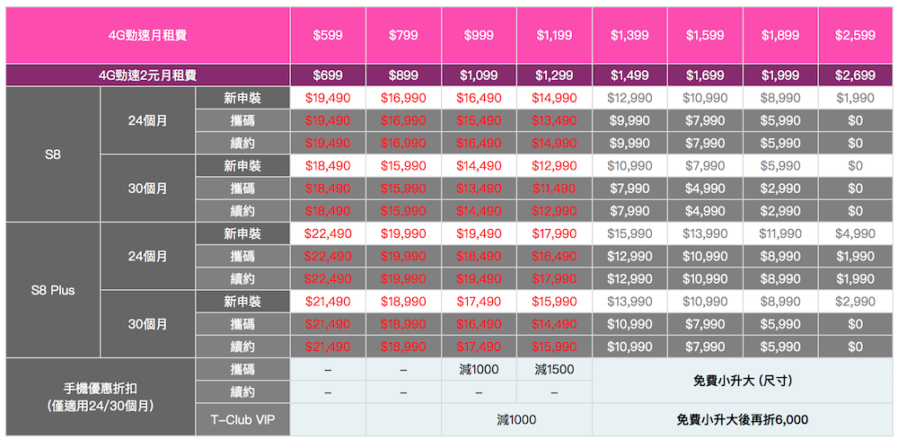Click the S8 model row header
This screenshot has height=439, width=898.
53,154
